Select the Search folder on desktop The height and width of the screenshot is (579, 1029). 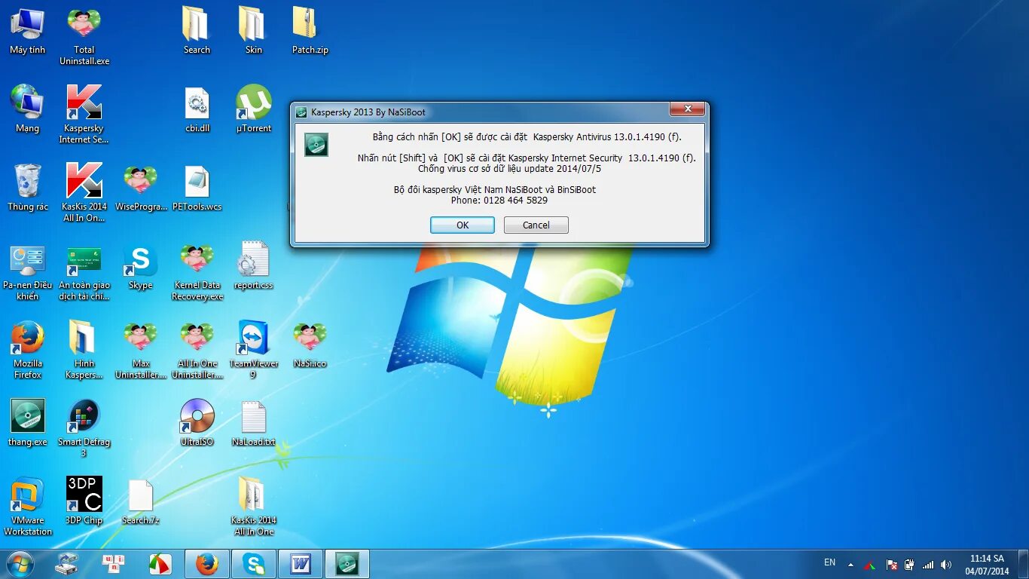[x=197, y=32]
